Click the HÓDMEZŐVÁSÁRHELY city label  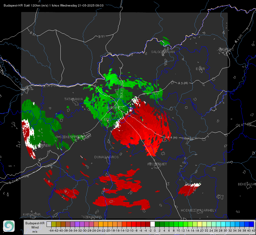[x=198, y=210]
